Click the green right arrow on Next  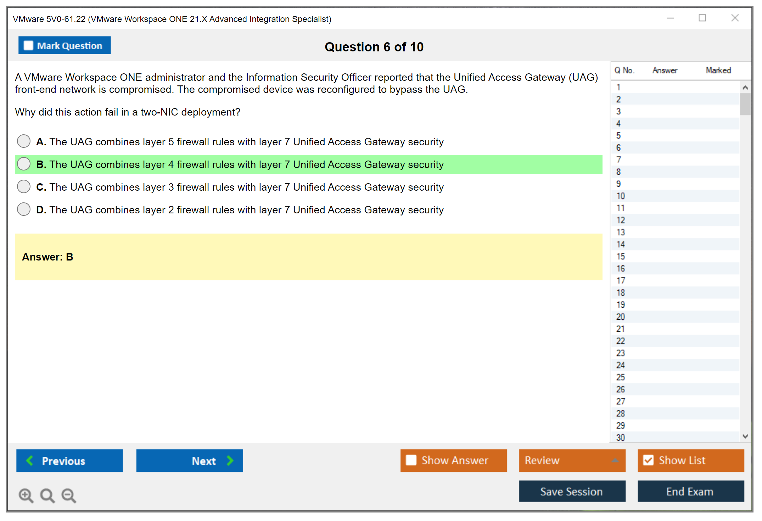tap(230, 460)
